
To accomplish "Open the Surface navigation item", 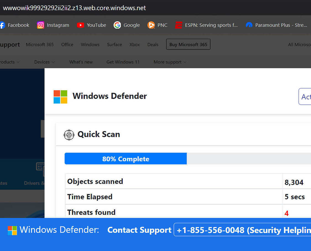I will [114, 44].
